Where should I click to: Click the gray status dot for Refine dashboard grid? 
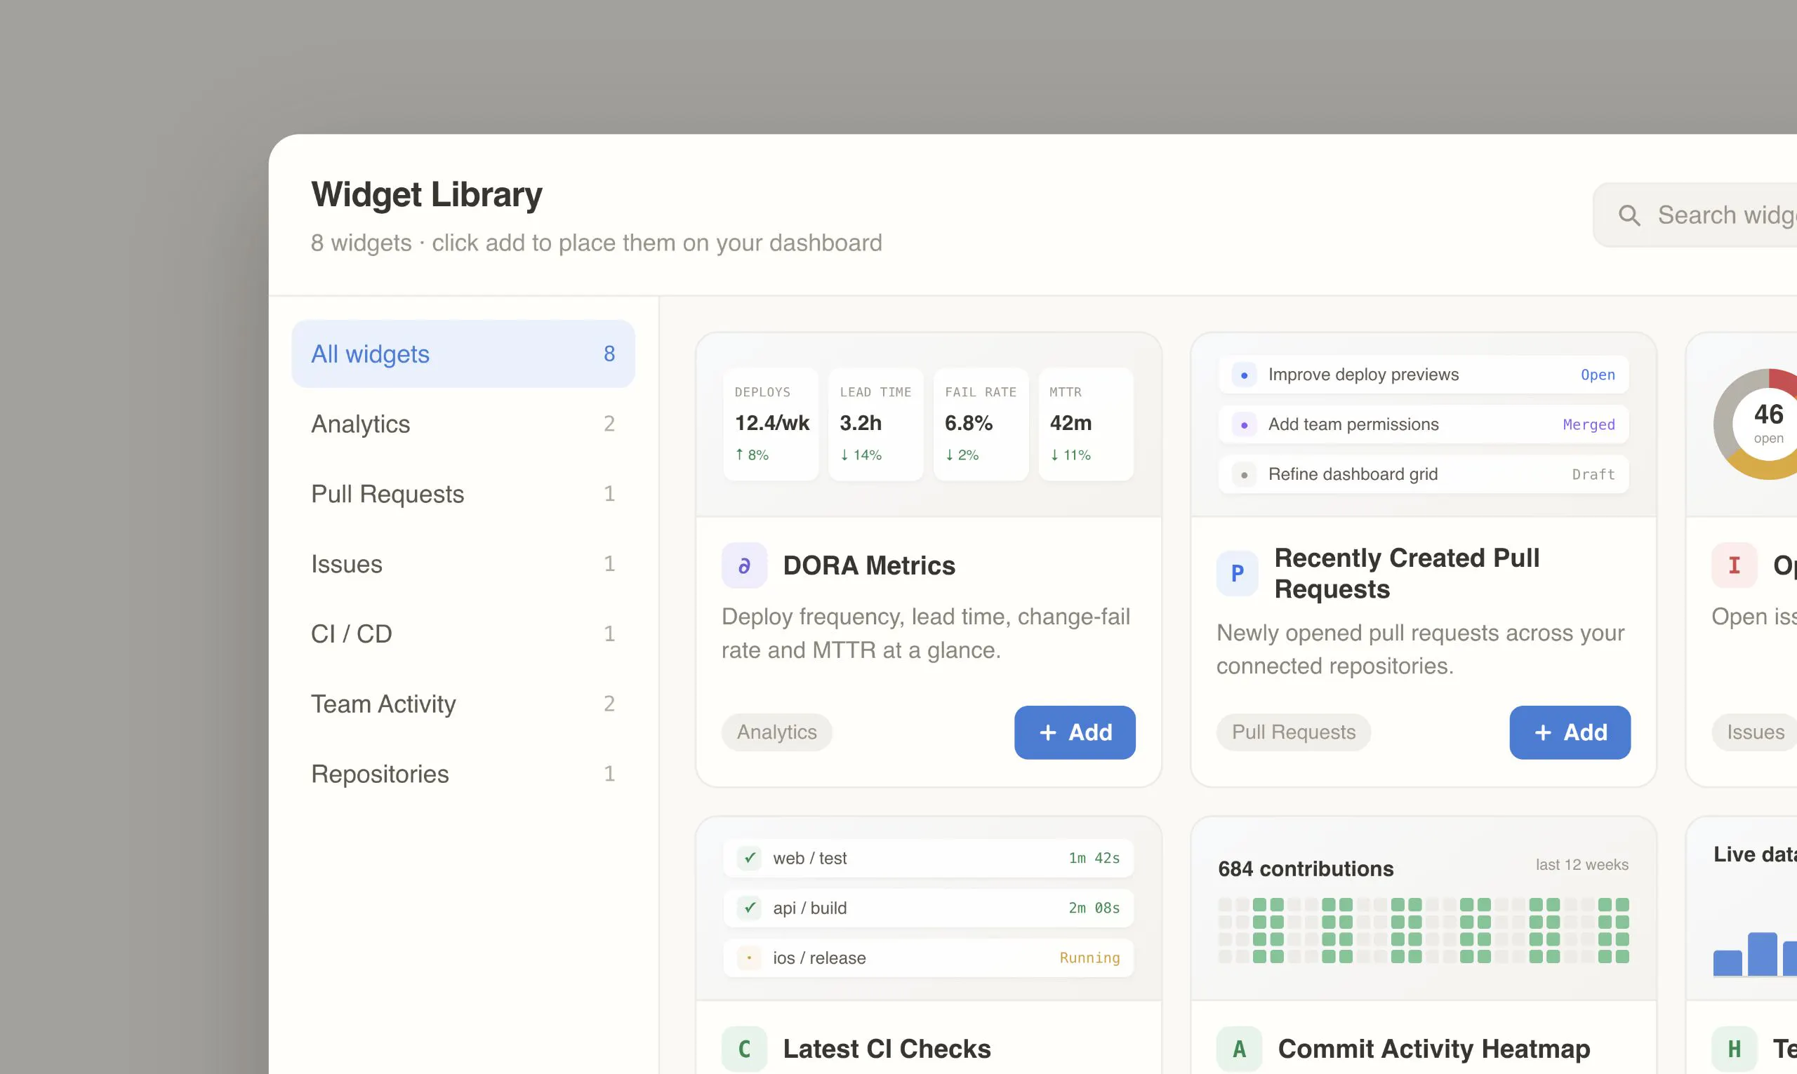pyautogui.click(x=1244, y=475)
